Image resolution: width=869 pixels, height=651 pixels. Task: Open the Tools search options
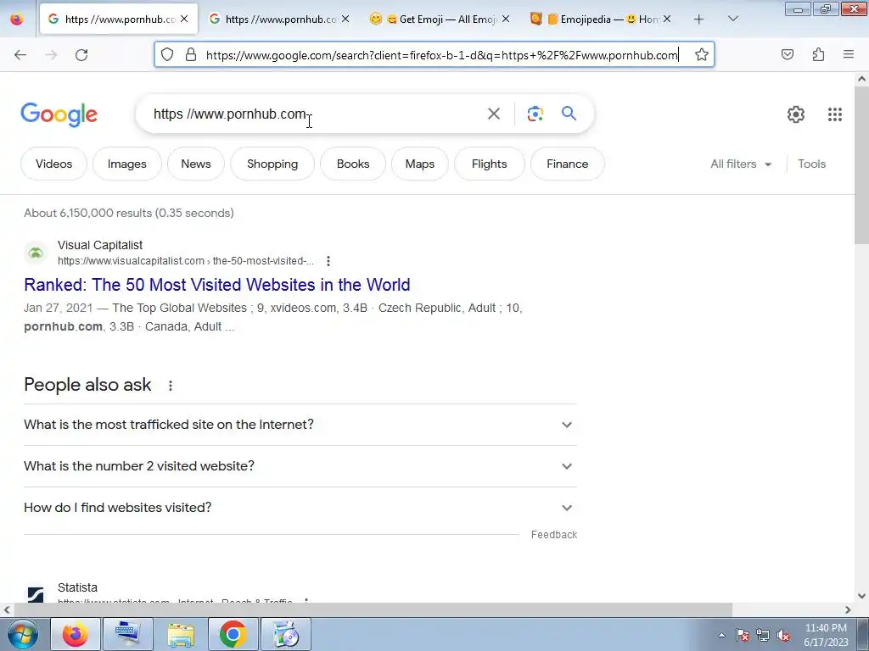(811, 164)
